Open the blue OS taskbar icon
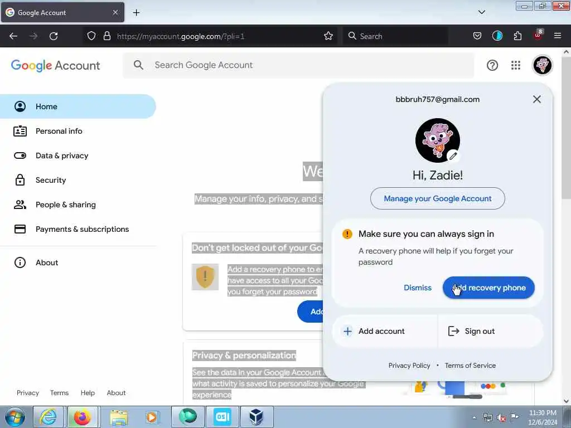The image size is (571, 428). [x=222, y=417]
